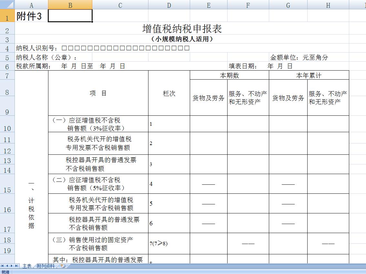Select row 3 header

pos(7,39)
